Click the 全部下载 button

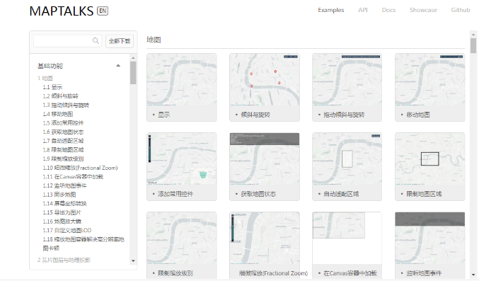coord(120,41)
